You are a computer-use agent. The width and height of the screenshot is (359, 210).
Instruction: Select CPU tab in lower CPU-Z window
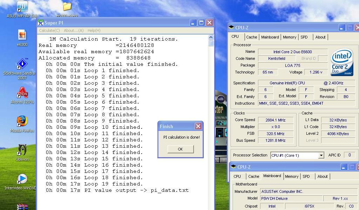237,176
